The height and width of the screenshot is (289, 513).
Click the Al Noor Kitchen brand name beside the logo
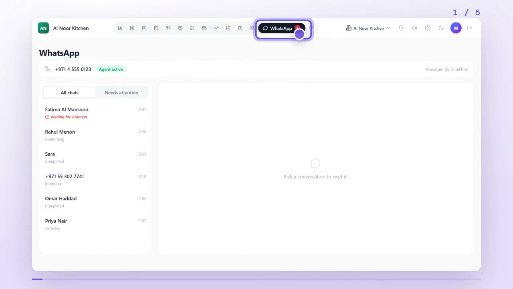point(71,28)
